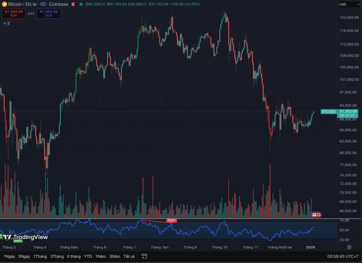Open timezone menu at 00:59:40 UTC+7
The height and width of the screenshot is (263, 362).
coord(343,256)
